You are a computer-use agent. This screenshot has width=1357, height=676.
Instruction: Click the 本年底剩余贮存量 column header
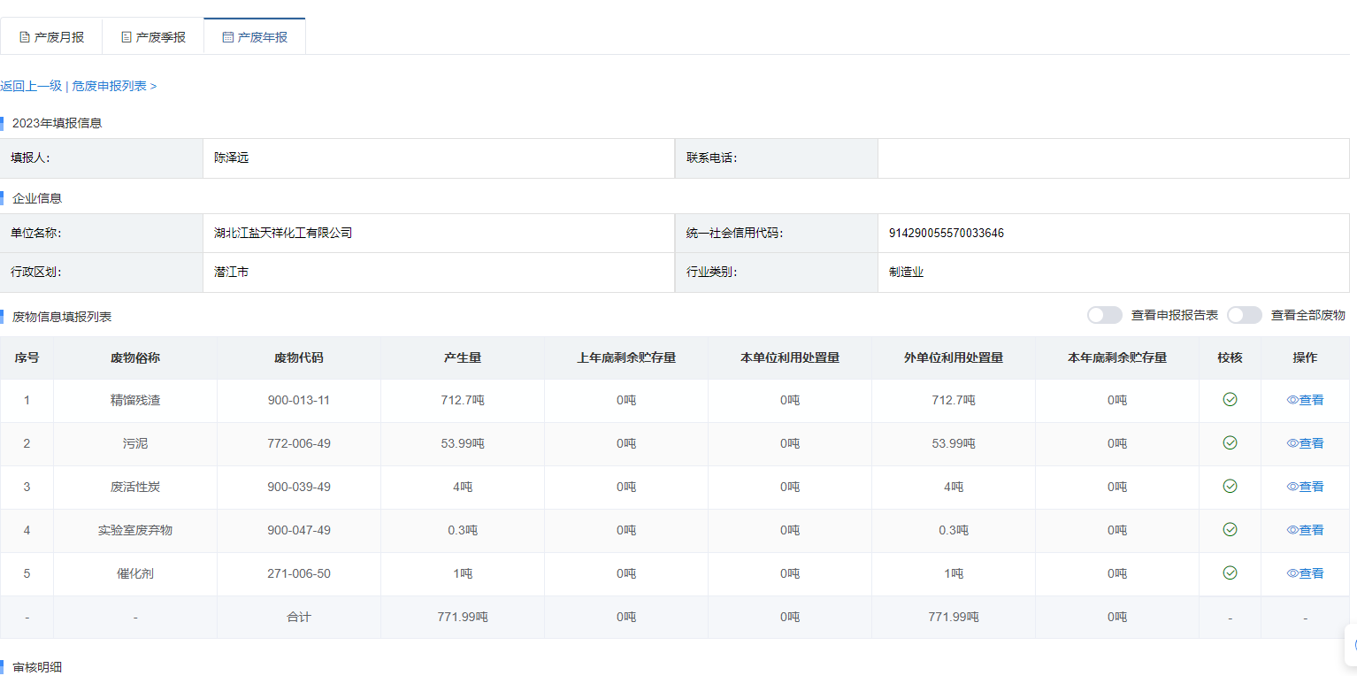[1117, 357]
